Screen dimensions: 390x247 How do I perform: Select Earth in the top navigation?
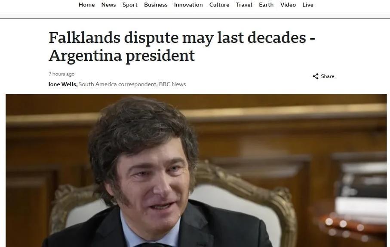[266, 5]
